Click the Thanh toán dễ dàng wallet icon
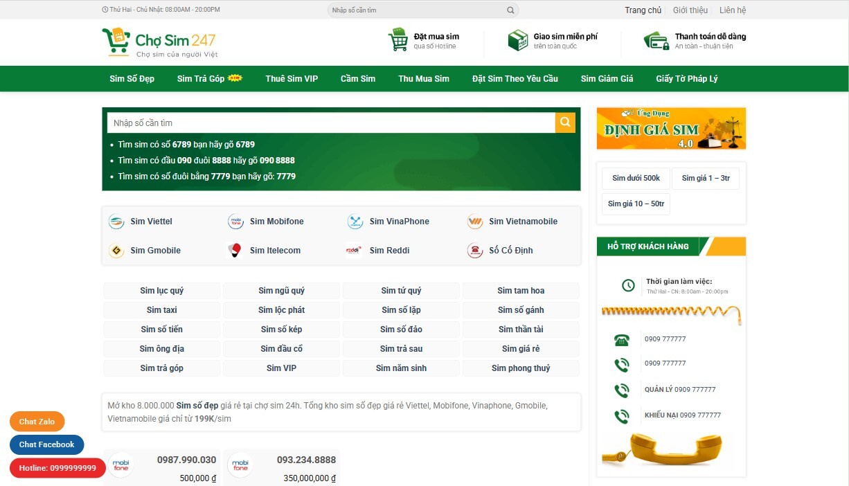Viewport: 849px width, 486px height. [x=655, y=40]
